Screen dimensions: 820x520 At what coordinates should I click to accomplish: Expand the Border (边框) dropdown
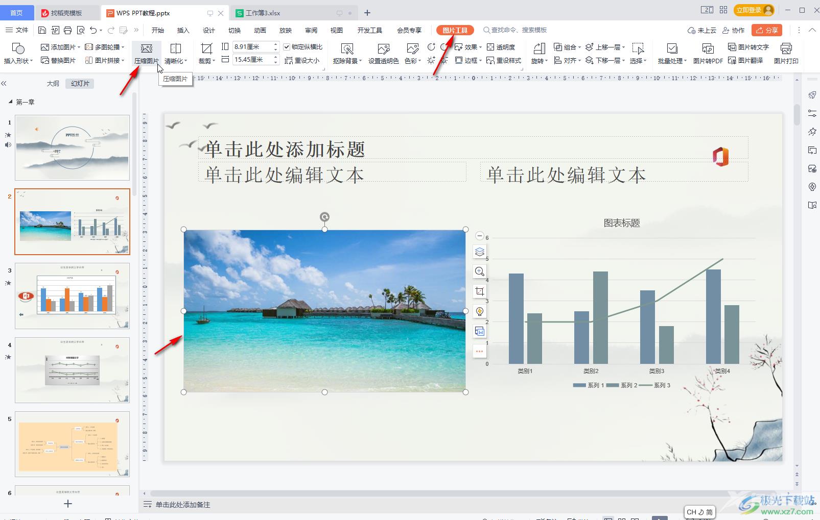click(x=481, y=60)
